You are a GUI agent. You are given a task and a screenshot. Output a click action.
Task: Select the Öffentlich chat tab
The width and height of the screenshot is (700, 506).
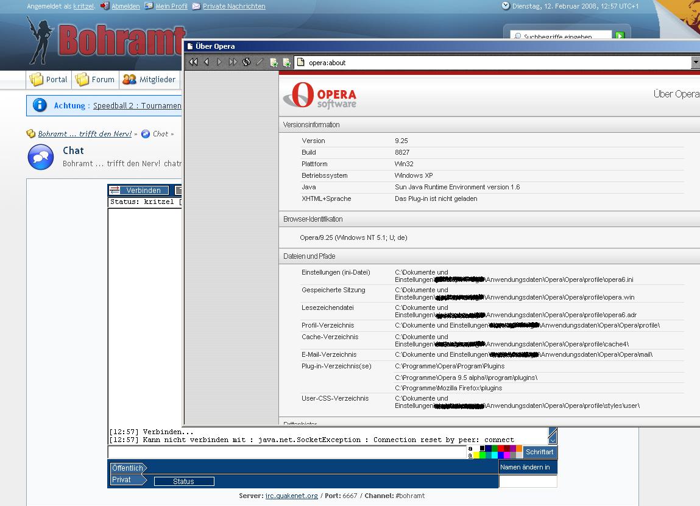(x=127, y=468)
